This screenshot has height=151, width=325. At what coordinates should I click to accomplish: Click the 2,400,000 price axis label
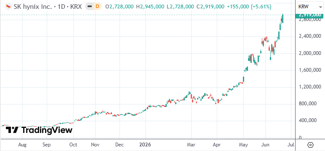(310, 36)
